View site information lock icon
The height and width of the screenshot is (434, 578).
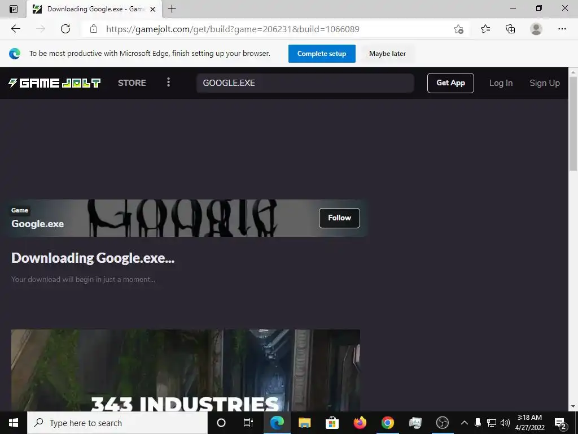(x=94, y=29)
